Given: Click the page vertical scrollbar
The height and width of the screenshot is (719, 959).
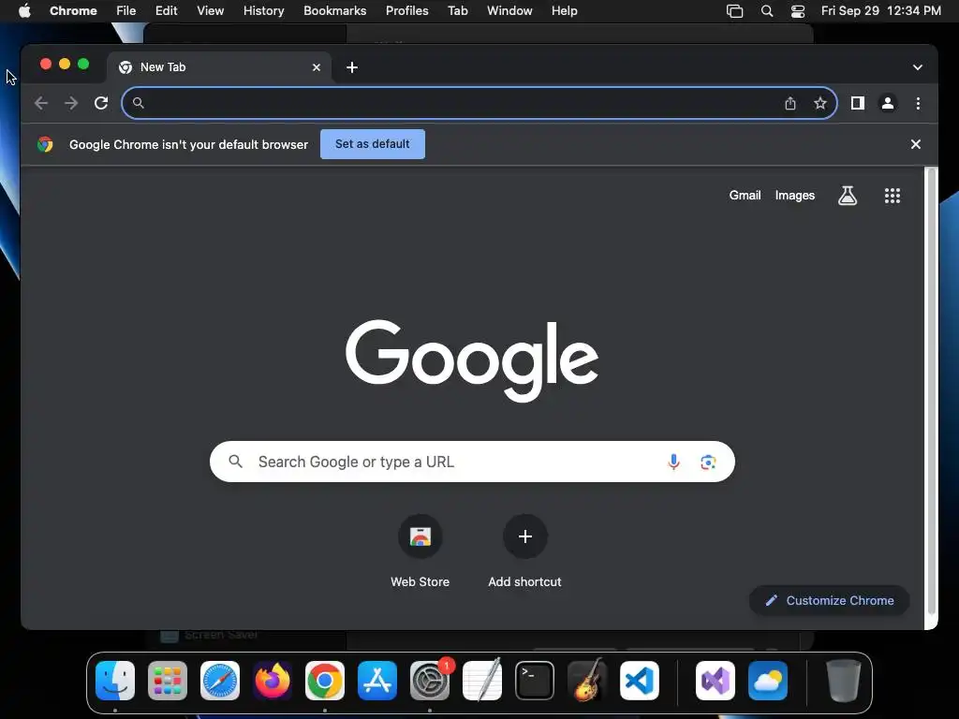Looking at the screenshot, I should (932, 391).
